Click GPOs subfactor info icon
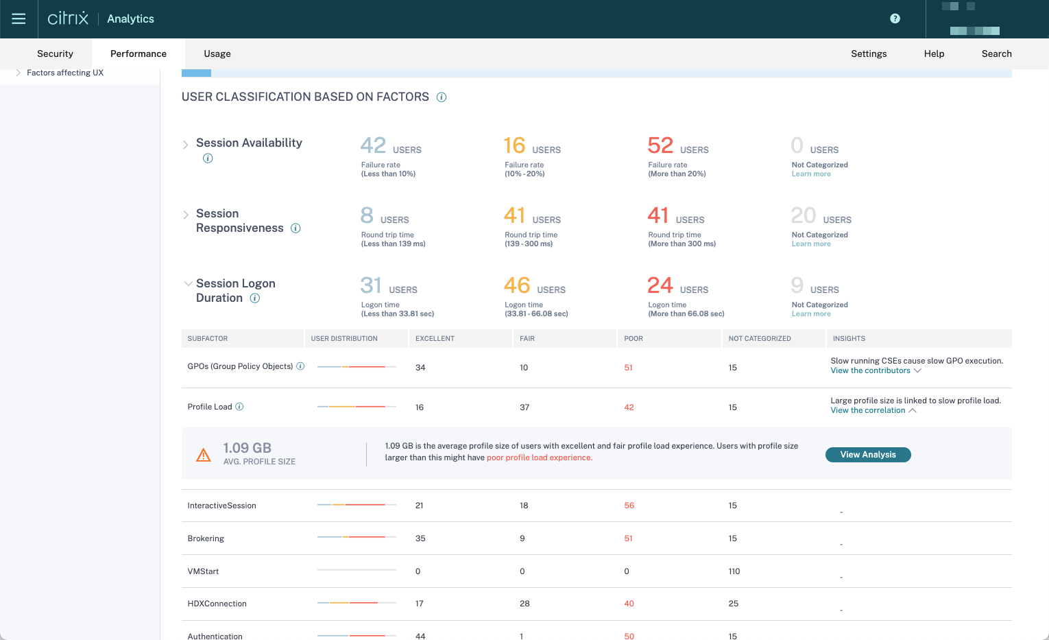 pyautogui.click(x=300, y=366)
